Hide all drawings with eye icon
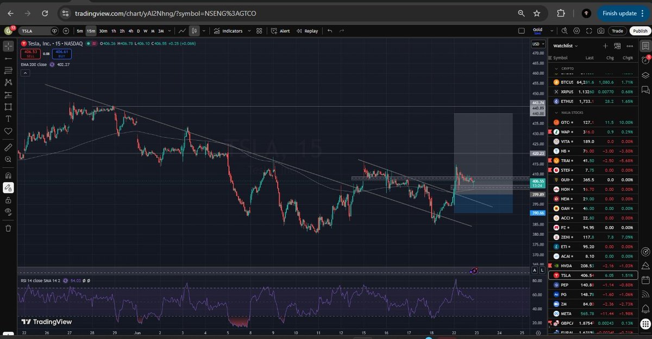652x339 pixels. point(8,211)
